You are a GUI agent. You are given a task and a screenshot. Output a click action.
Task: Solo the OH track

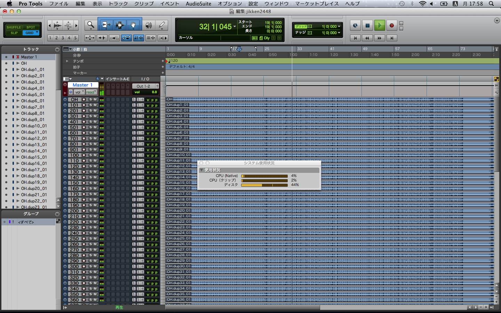coord(90,99)
